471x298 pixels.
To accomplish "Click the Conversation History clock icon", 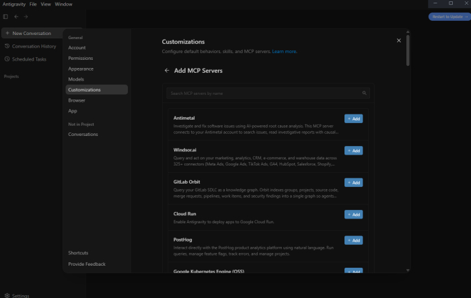I will (x=7, y=46).
